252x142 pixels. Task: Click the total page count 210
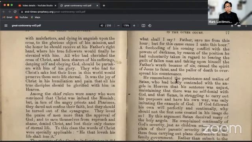pos(109,26)
